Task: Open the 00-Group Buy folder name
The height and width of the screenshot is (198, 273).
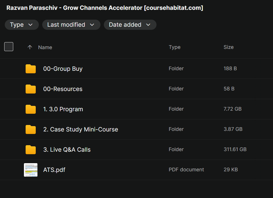Action: 63,69
